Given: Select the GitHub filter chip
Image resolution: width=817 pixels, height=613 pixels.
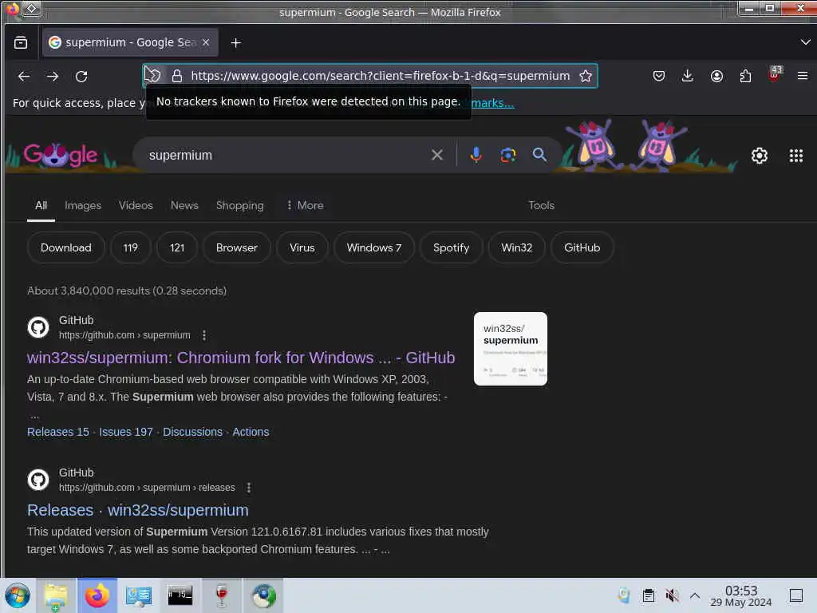Looking at the screenshot, I should pos(582,247).
